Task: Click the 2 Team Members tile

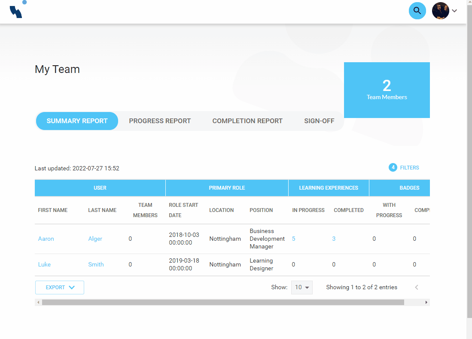Action: click(387, 90)
